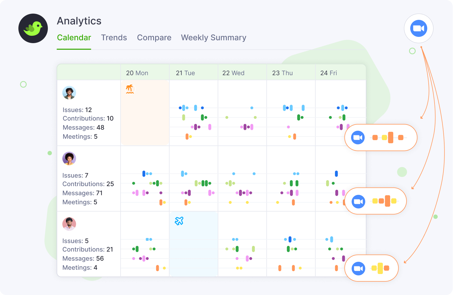This screenshot has width=453, height=295.
Task: Click Zoom icon in top meeting pill
Action: pyautogui.click(x=358, y=138)
